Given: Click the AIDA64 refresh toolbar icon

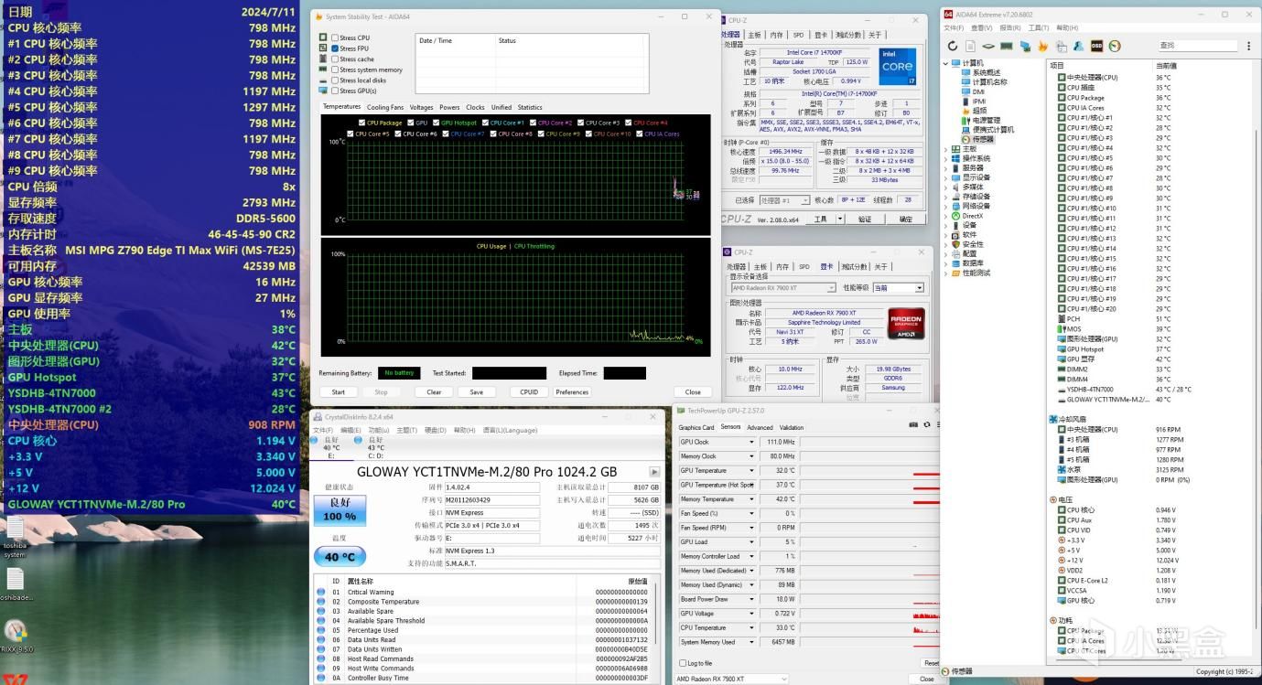Looking at the screenshot, I should point(953,46).
